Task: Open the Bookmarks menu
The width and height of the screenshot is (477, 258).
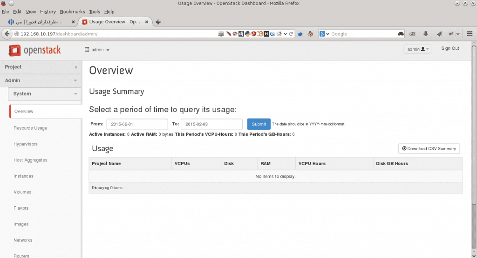Action: tap(72, 12)
